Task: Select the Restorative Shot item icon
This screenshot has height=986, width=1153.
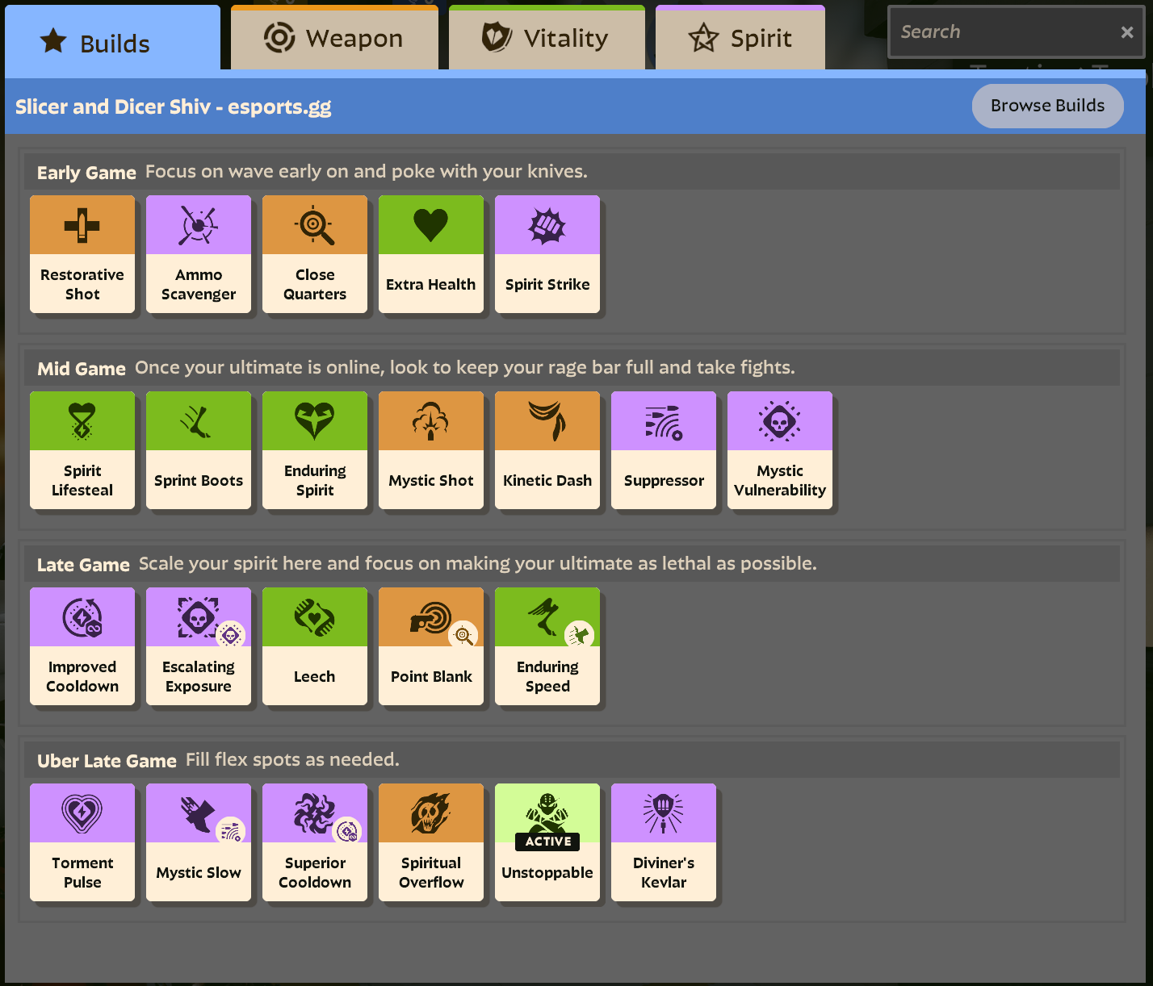Action: 82,225
